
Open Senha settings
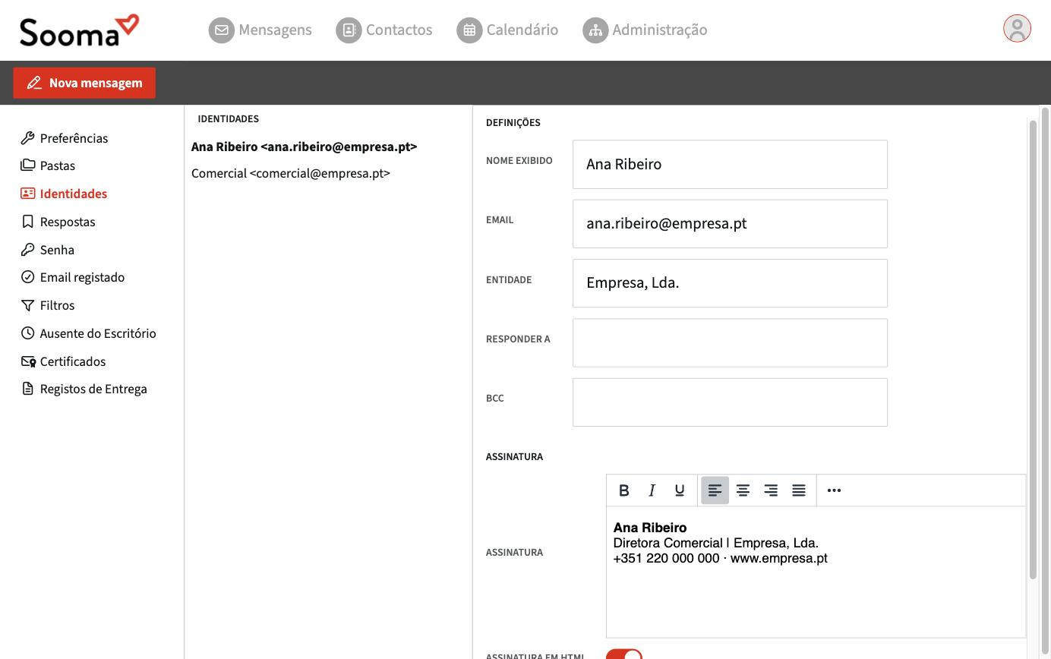[x=47, y=250]
